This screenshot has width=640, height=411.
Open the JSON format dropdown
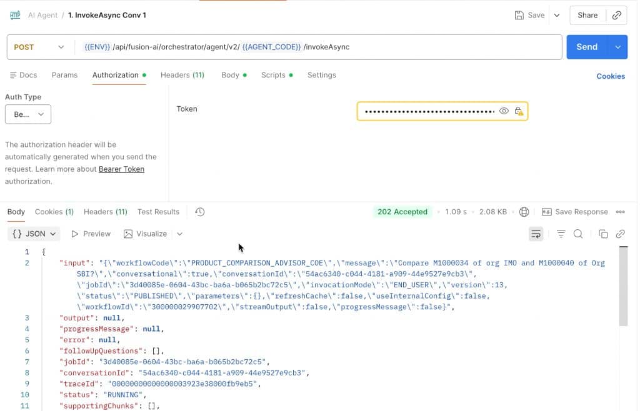34,234
